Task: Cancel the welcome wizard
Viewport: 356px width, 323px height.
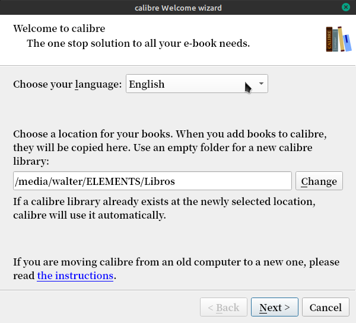Action: [326, 307]
